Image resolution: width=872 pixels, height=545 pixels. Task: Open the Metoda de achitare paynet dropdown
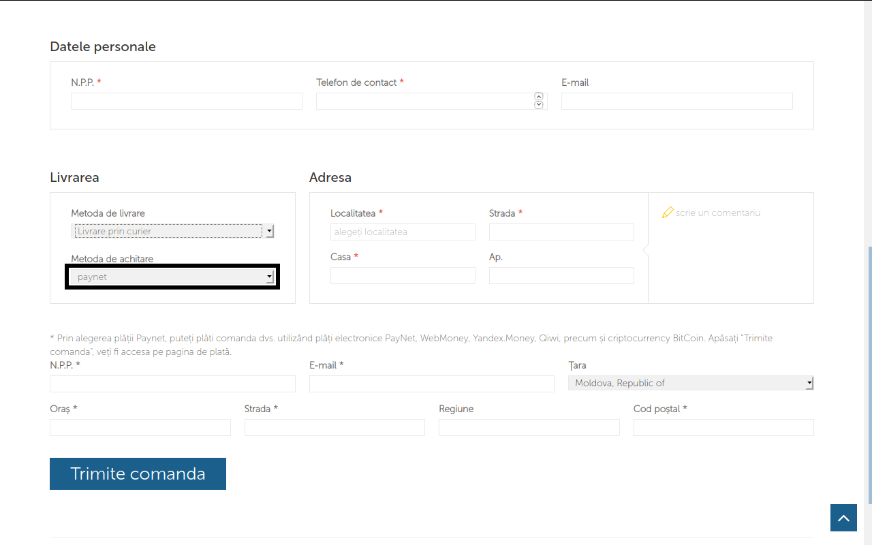[x=172, y=277]
